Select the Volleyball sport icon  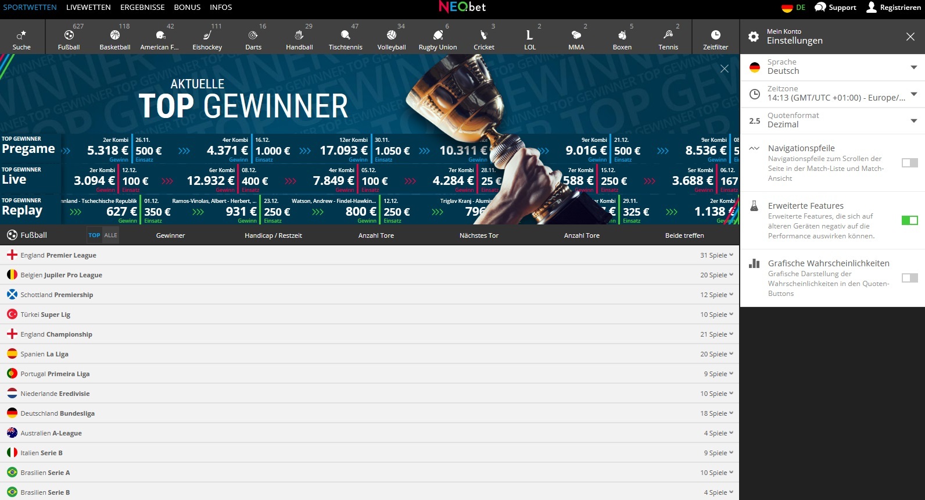(392, 35)
